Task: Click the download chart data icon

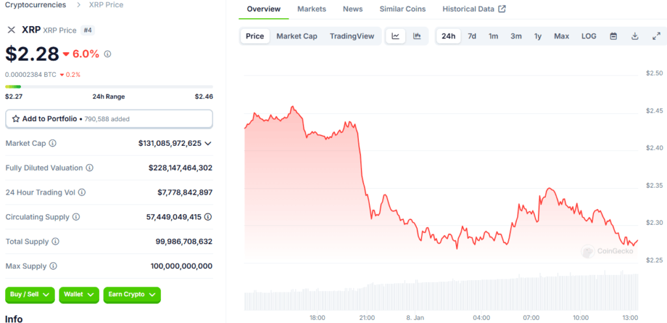Action: tap(634, 36)
